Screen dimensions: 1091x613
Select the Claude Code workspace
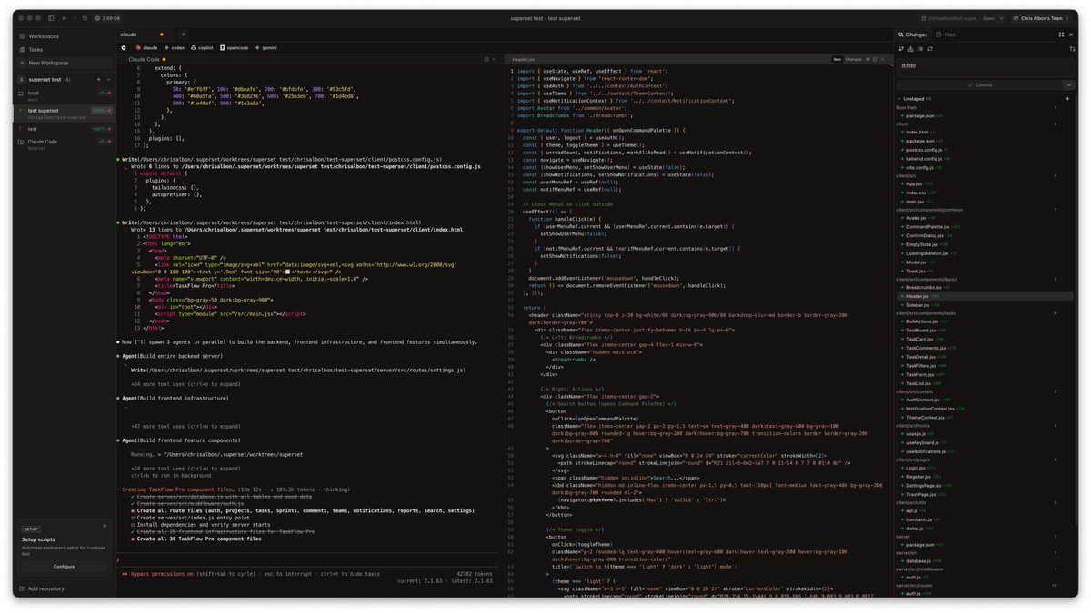(x=65, y=143)
